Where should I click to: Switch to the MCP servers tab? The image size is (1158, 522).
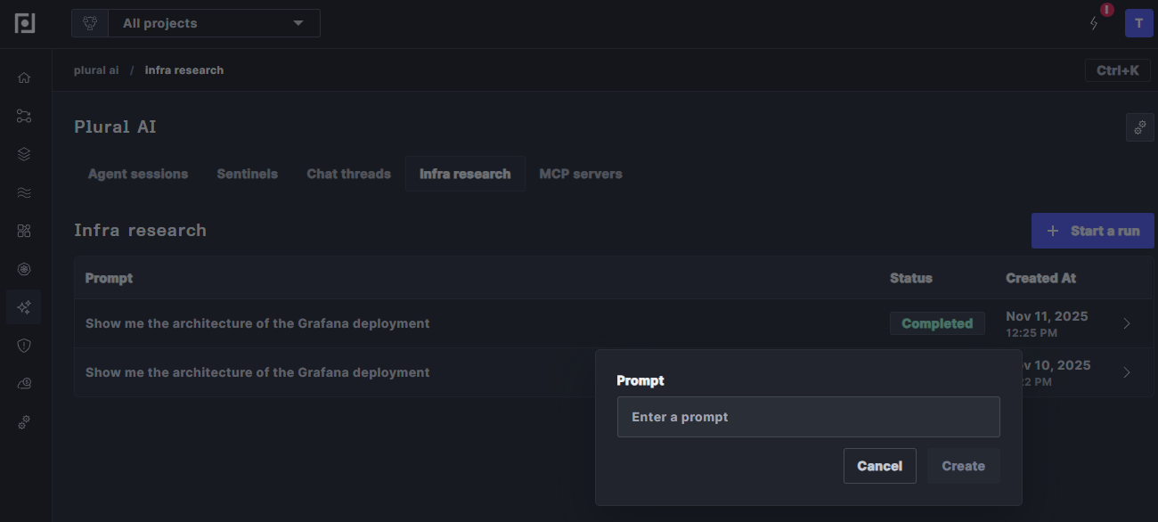click(580, 174)
